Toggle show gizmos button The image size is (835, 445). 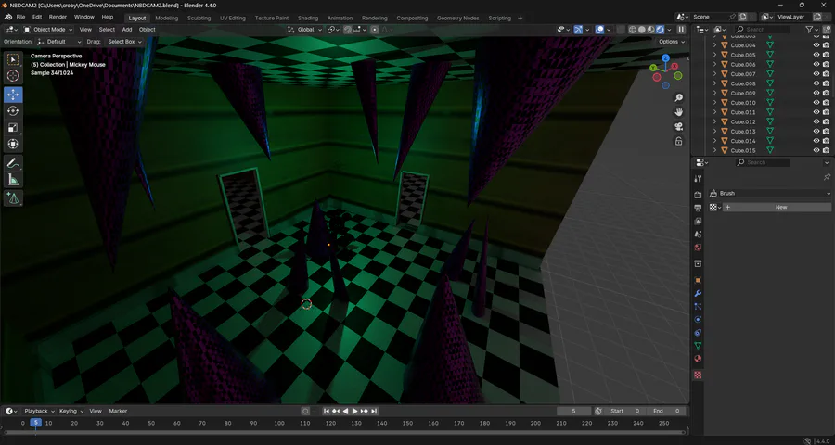click(x=578, y=30)
